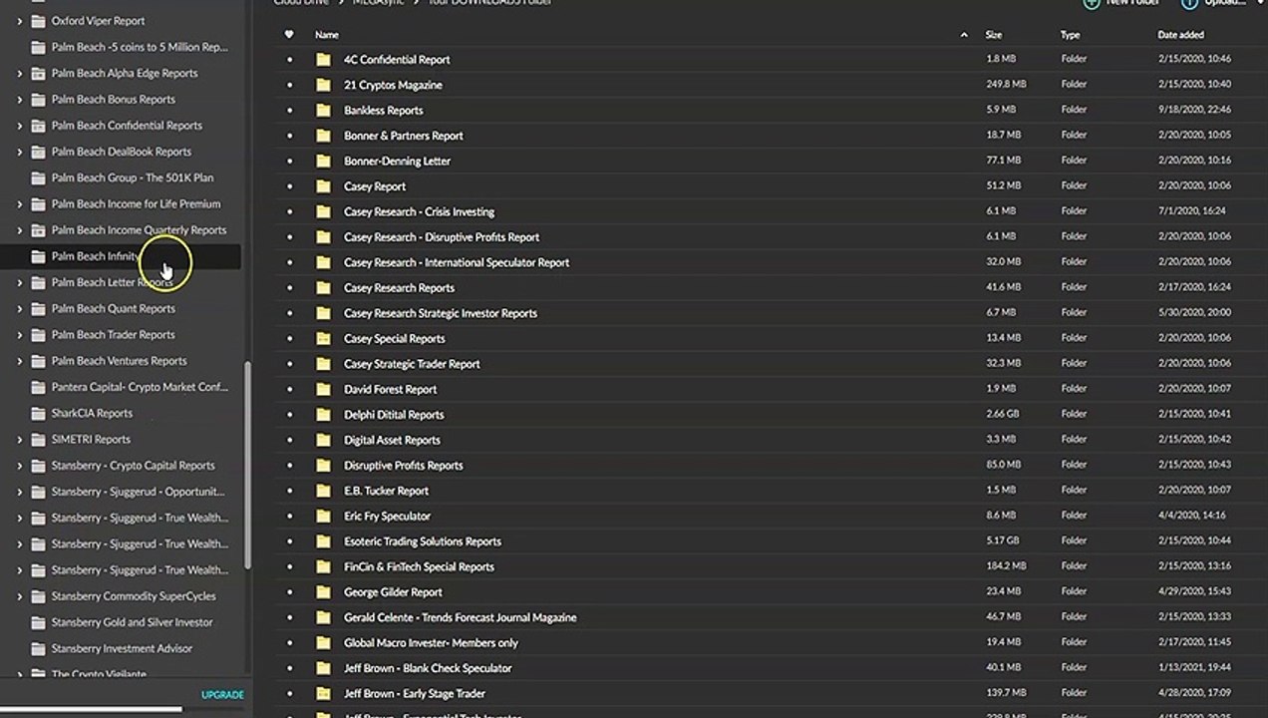The width and height of the screenshot is (1268, 718).
Task: Open the 4C Confidential Report folder icon
Action: pos(323,60)
